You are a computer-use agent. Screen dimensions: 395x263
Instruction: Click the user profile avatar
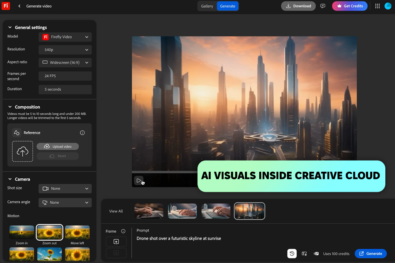click(388, 6)
